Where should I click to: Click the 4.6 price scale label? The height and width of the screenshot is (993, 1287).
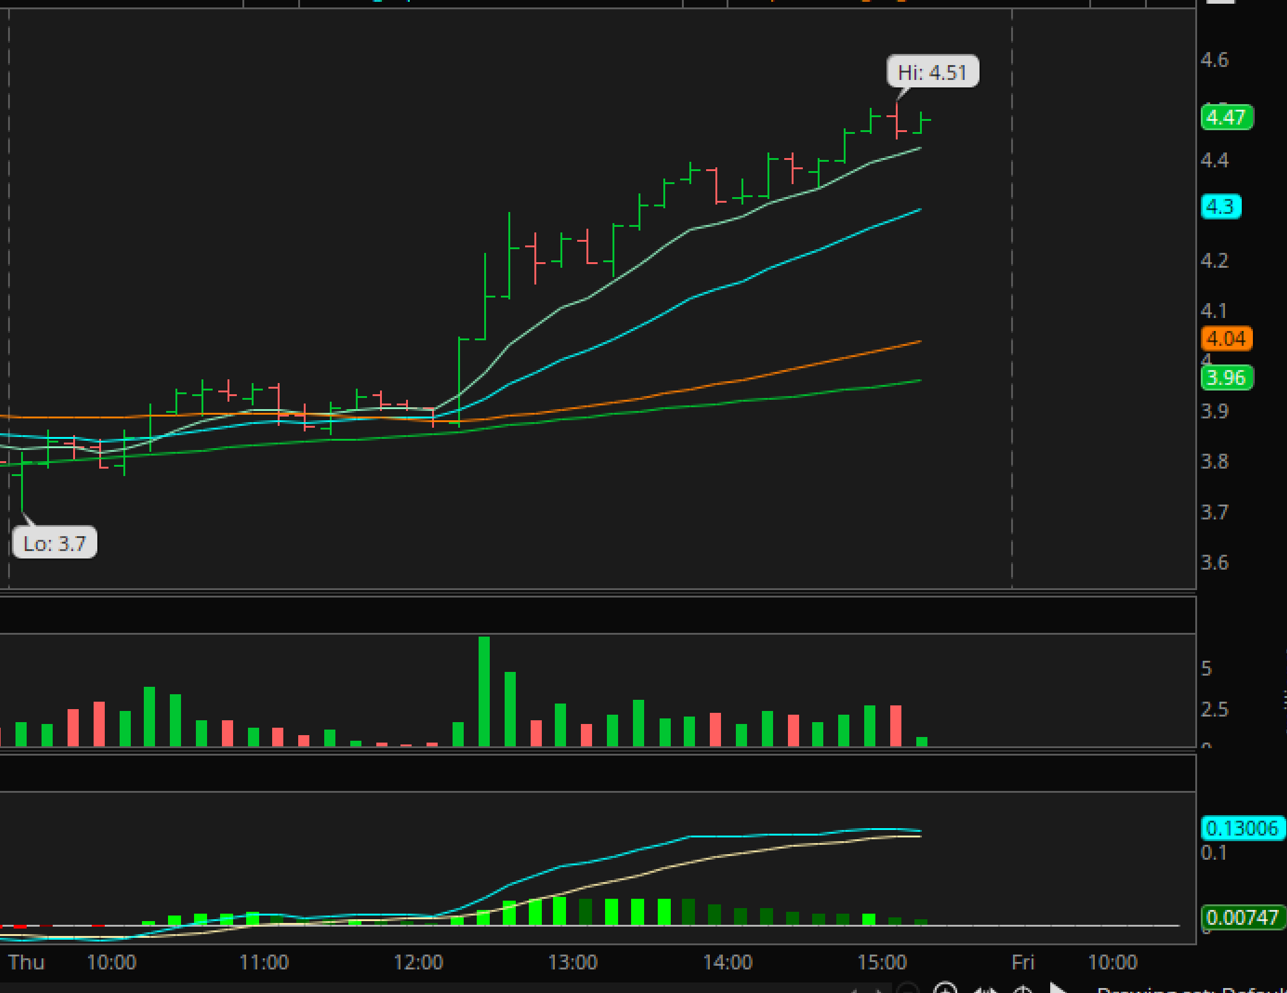[1214, 60]
